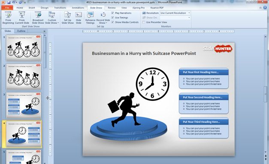Click 'Put Your Third Heading Here...' box
Screen dimensions: 269x164
204,128
